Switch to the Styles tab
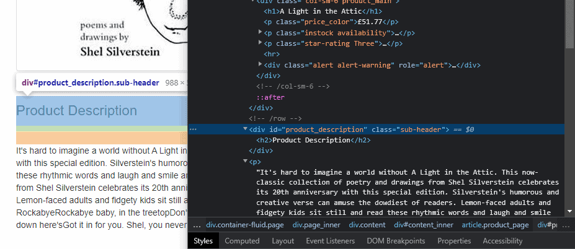Viewport: 575px width, 249px height. point(203,240)
